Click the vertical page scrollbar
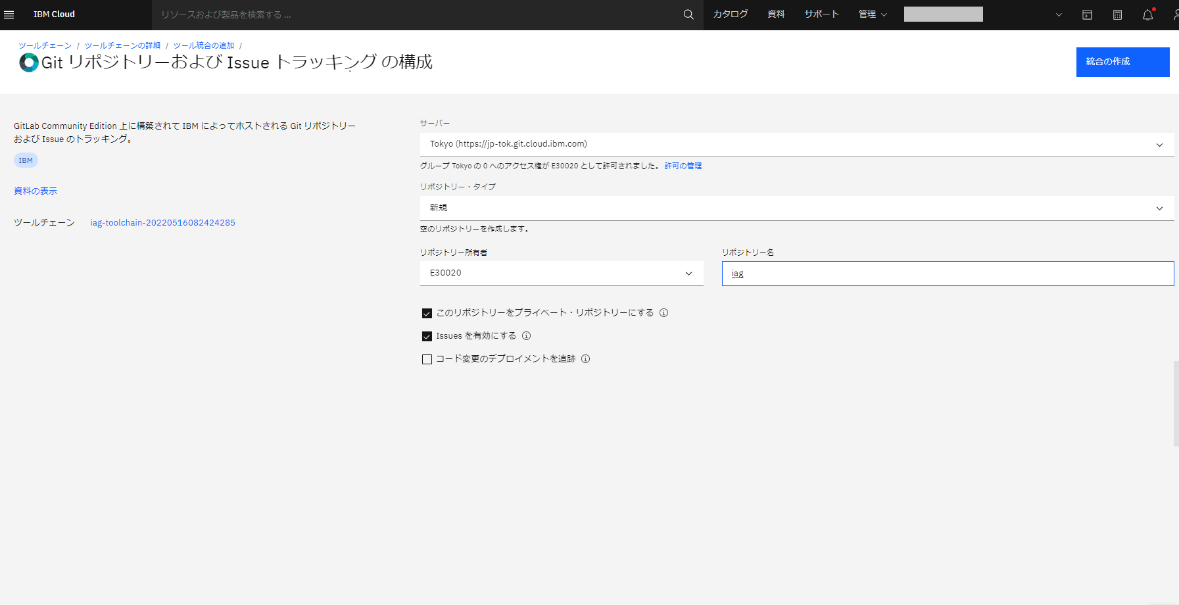Image resolution: width=1179 pixels, height=605 pixels. (x=1176, y=403)
